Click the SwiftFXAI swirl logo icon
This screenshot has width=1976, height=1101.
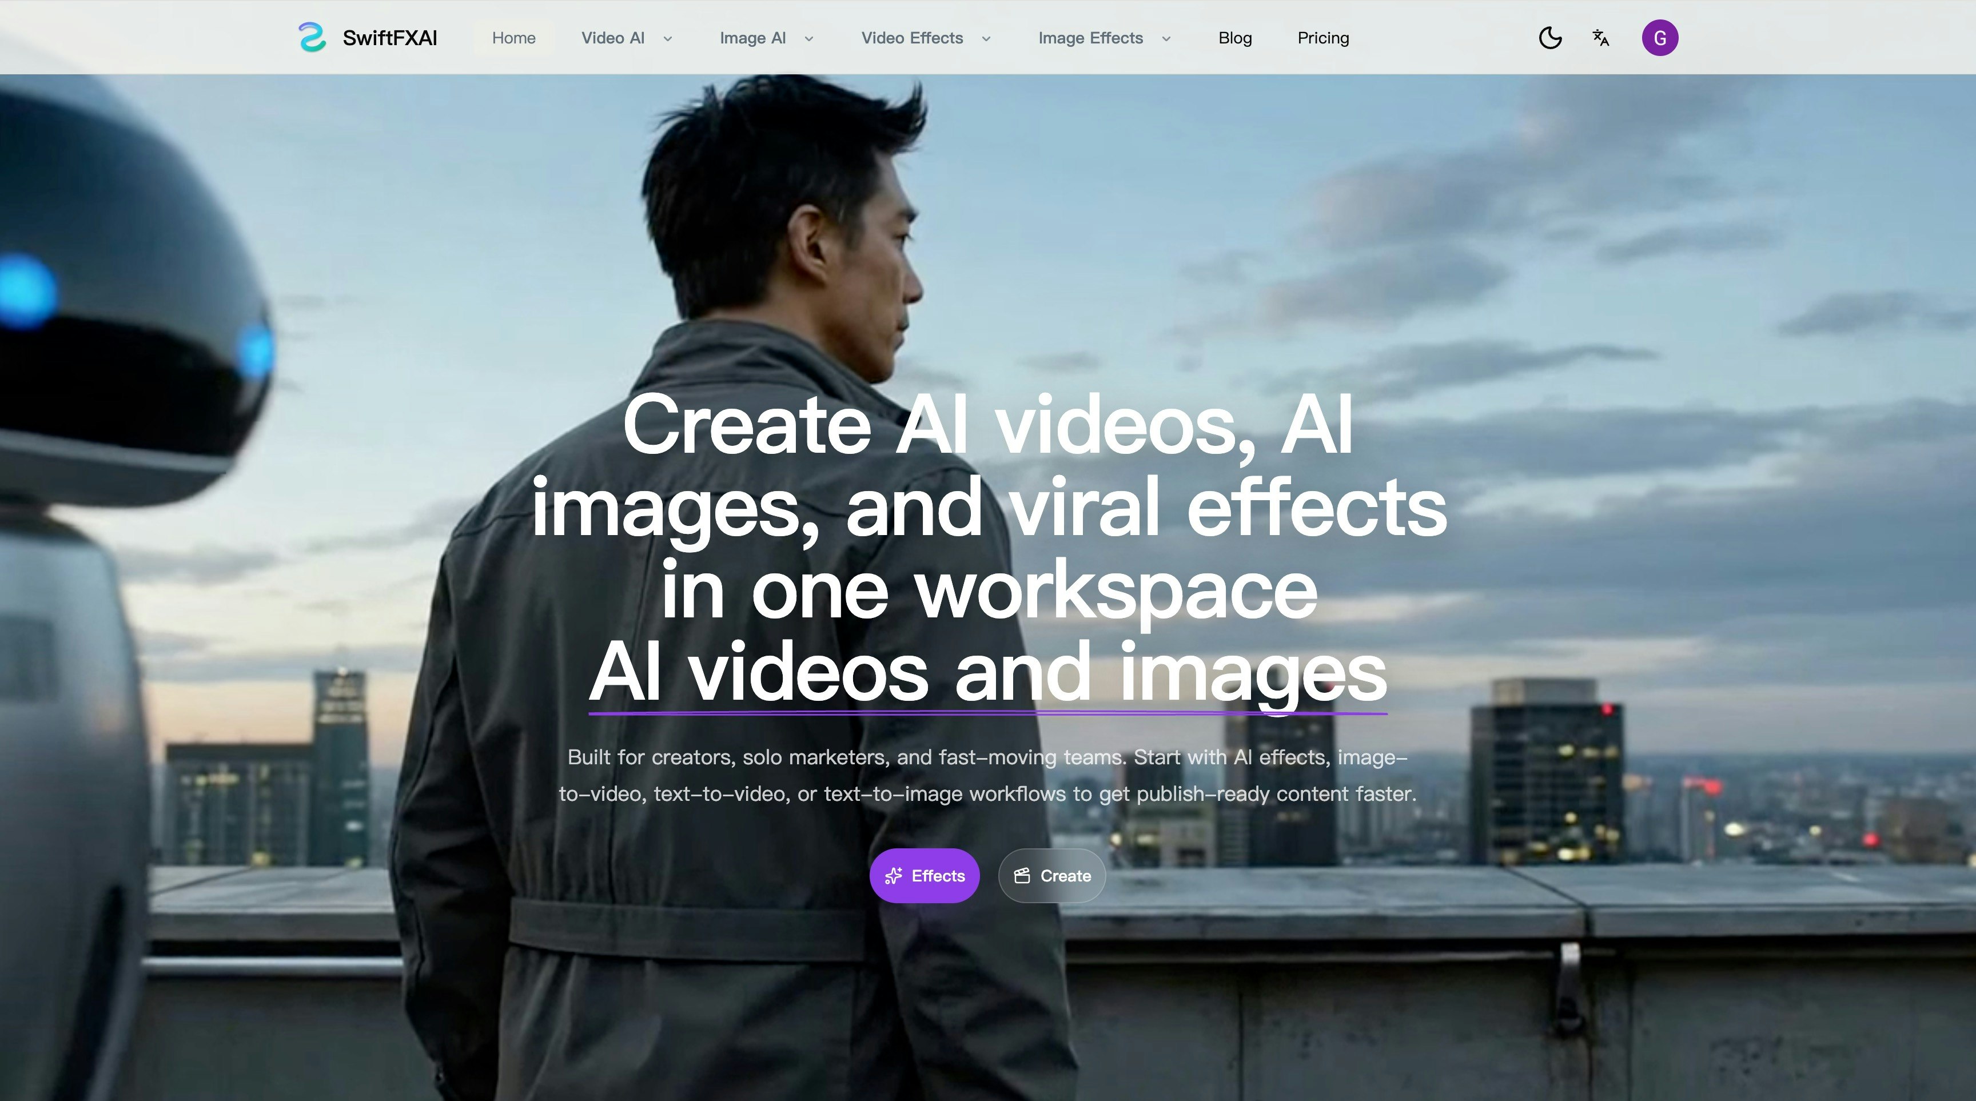pos(312,38)
